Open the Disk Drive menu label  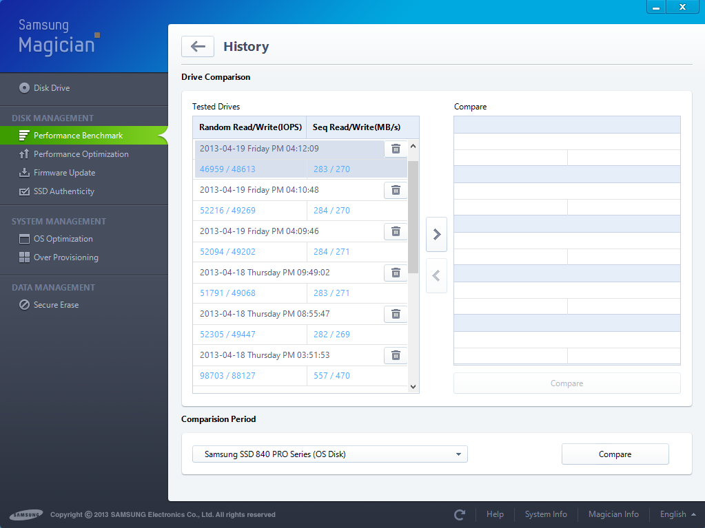(x=52, y=88)
